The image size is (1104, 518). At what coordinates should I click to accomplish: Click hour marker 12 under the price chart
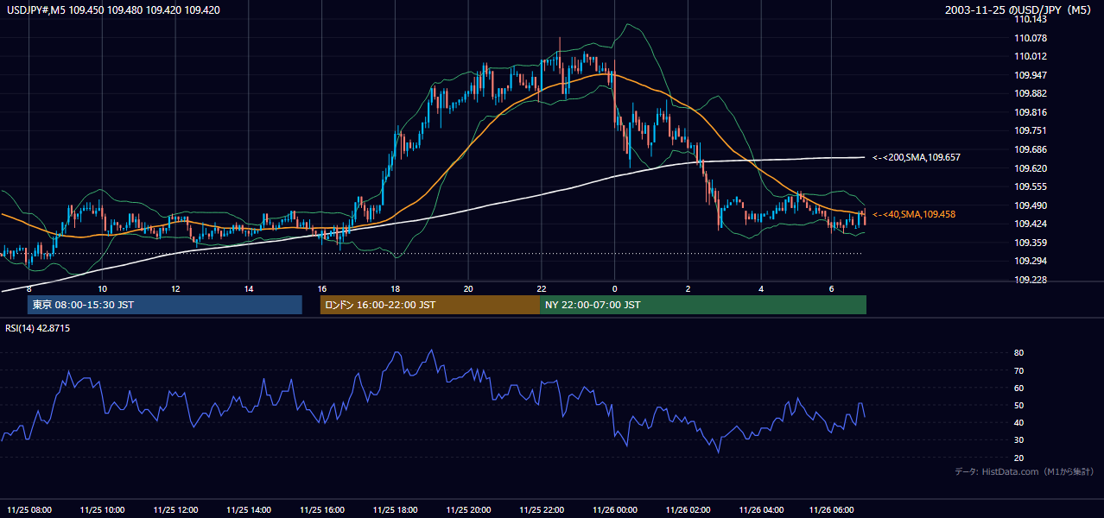pos(175,288)
